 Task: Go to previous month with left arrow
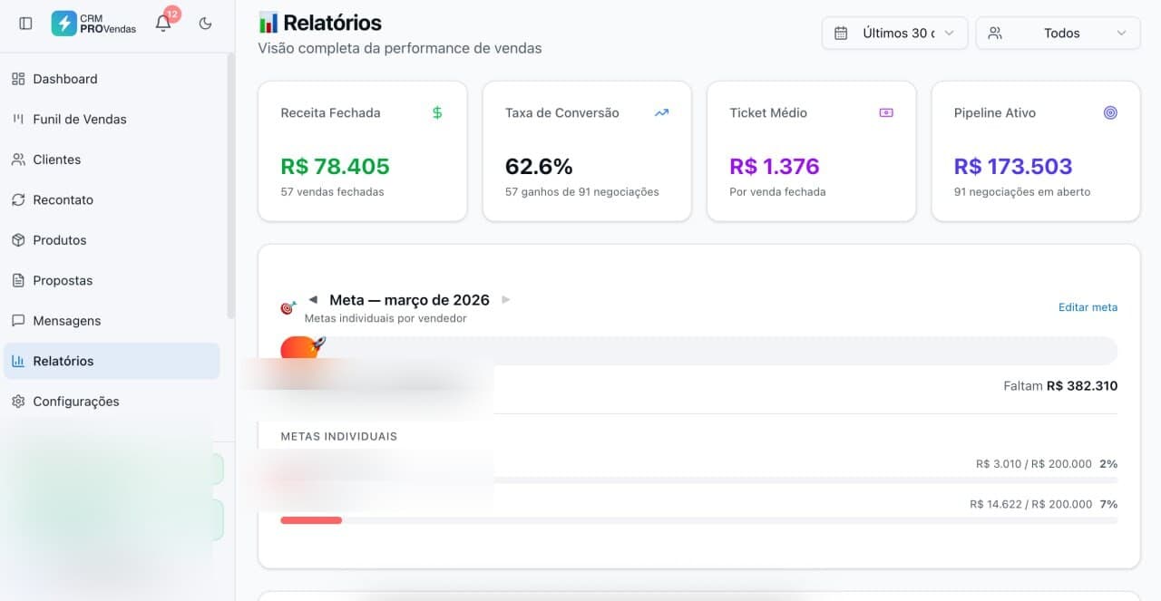(x=313, y=299)
